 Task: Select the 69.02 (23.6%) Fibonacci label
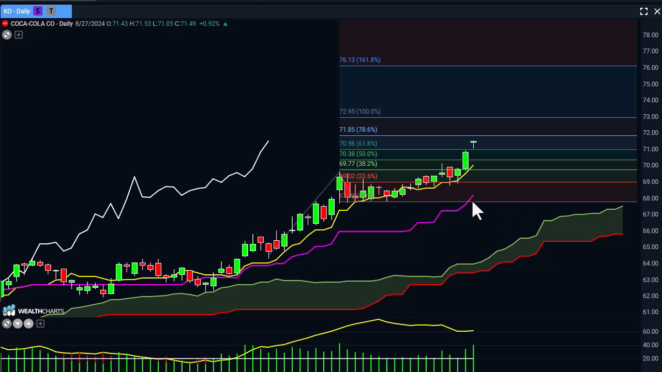click(x=358, y=176)
